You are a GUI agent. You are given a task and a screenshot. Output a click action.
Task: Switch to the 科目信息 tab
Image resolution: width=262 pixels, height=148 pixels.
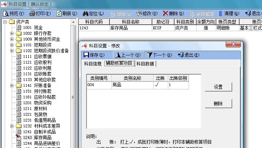pos(93,64)
